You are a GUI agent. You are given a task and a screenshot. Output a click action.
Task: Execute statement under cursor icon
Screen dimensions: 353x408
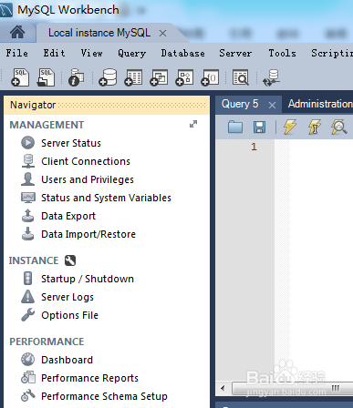[x=314, y=127]
